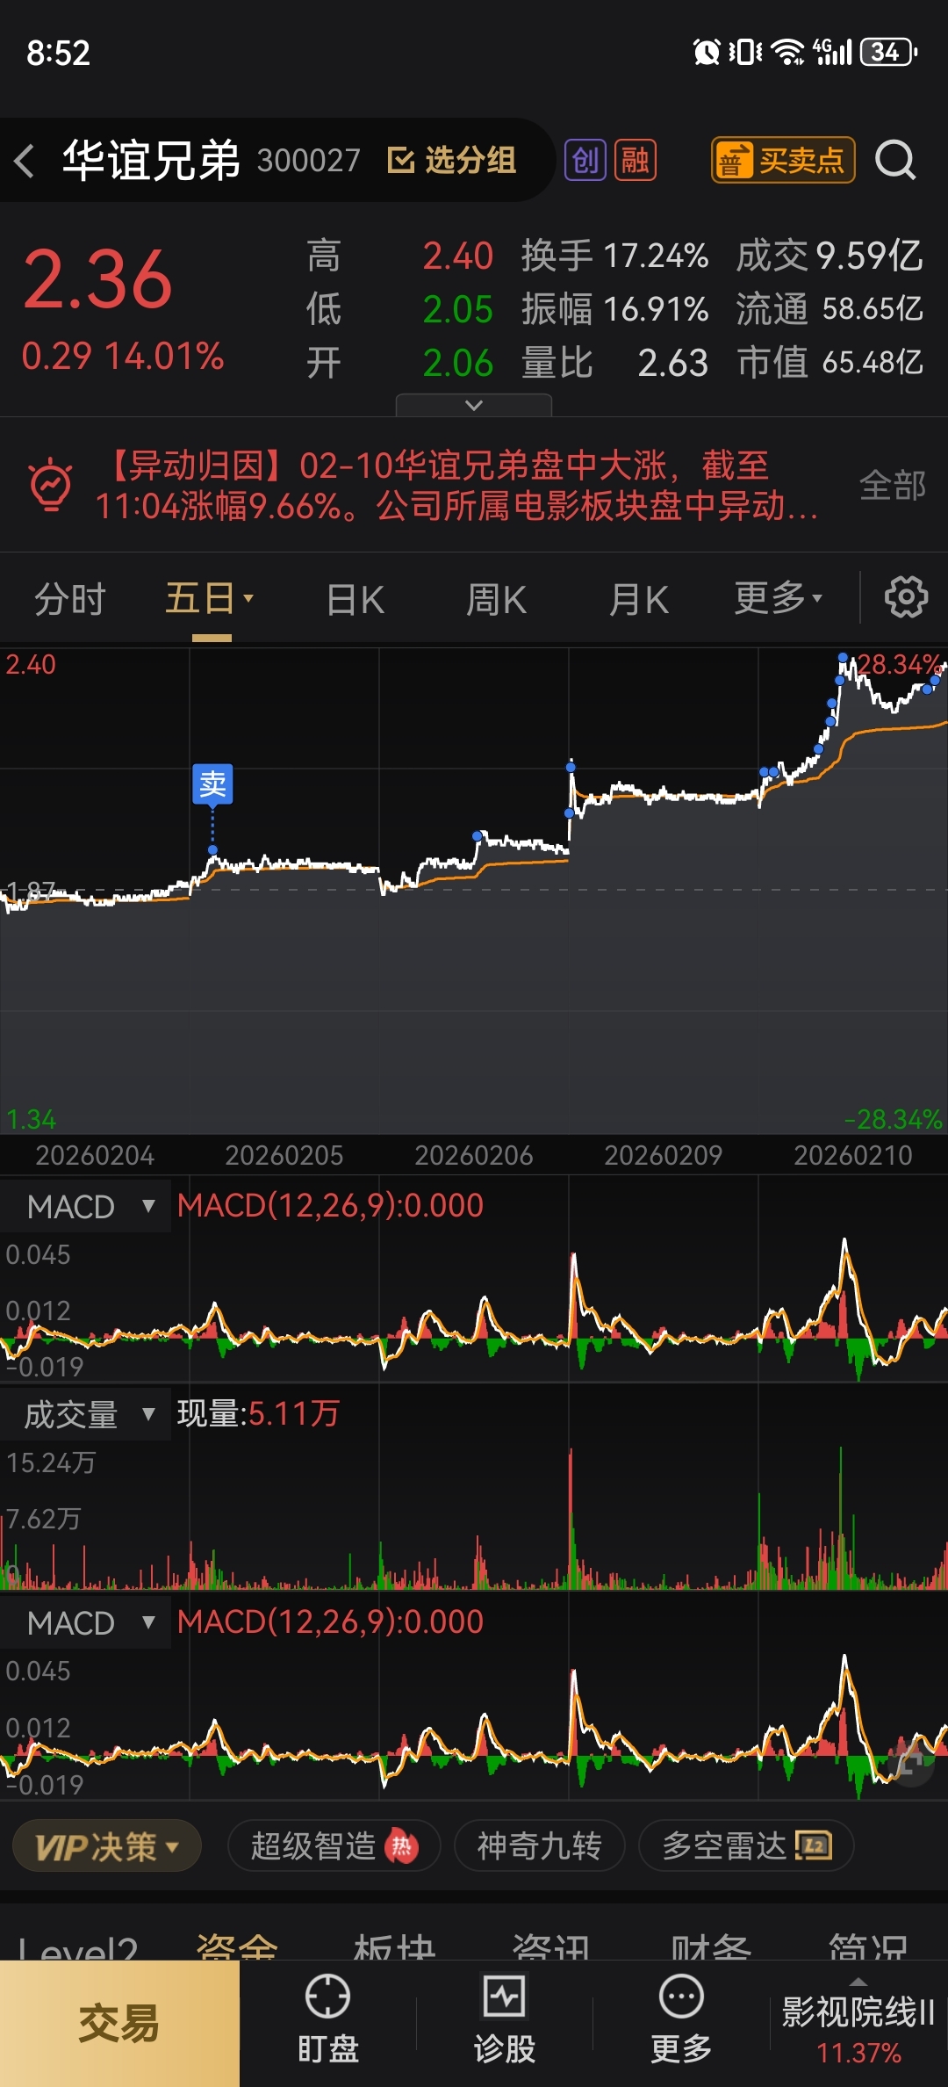Tap the 现量:5.11万 volume readout
Screen dimensions: 948x2087
click(x=258, y=1413)
